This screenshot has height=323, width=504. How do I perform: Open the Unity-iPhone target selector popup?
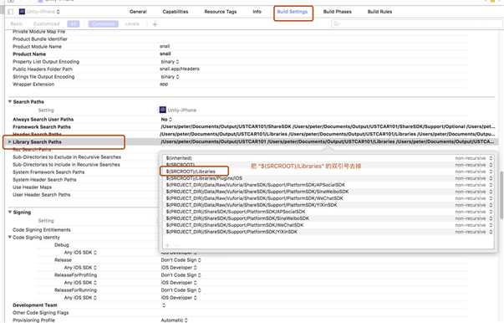tap(39, 12)
